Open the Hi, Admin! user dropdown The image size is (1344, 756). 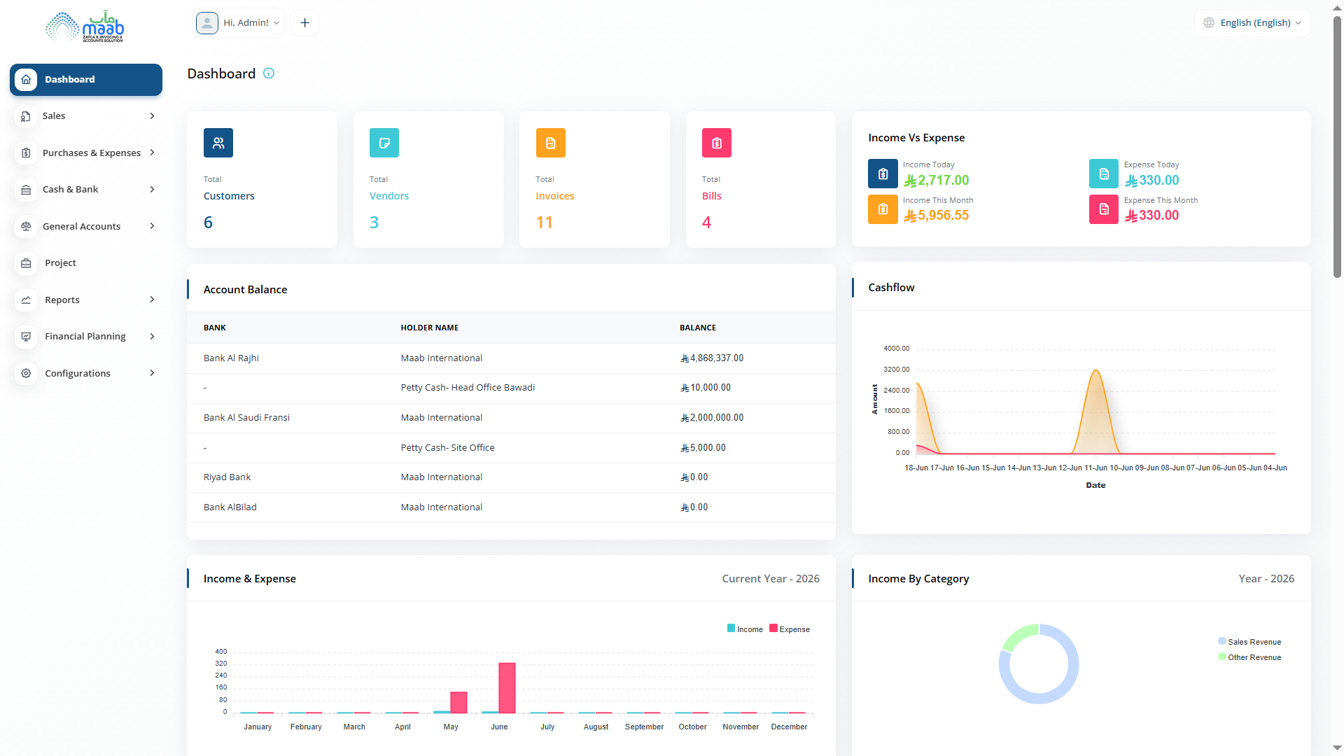[x=239, y=23]
